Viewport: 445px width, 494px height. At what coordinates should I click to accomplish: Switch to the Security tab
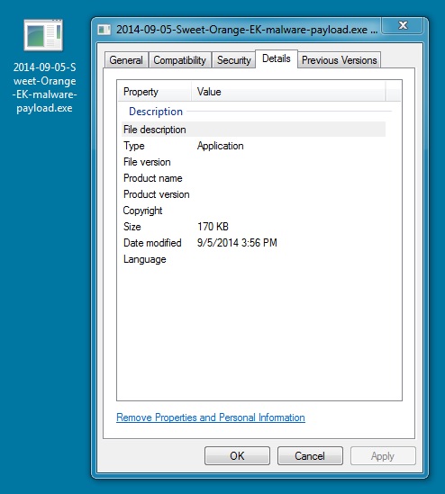click(x=233, y=60)
